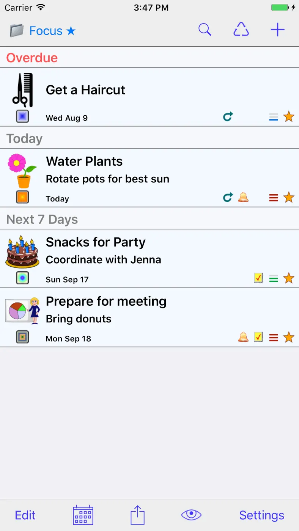This screenshot has width=299, height=531.
Task: Check off Get a Haircut checkbox
Action: pyautogui.click(x=22, y=116)
